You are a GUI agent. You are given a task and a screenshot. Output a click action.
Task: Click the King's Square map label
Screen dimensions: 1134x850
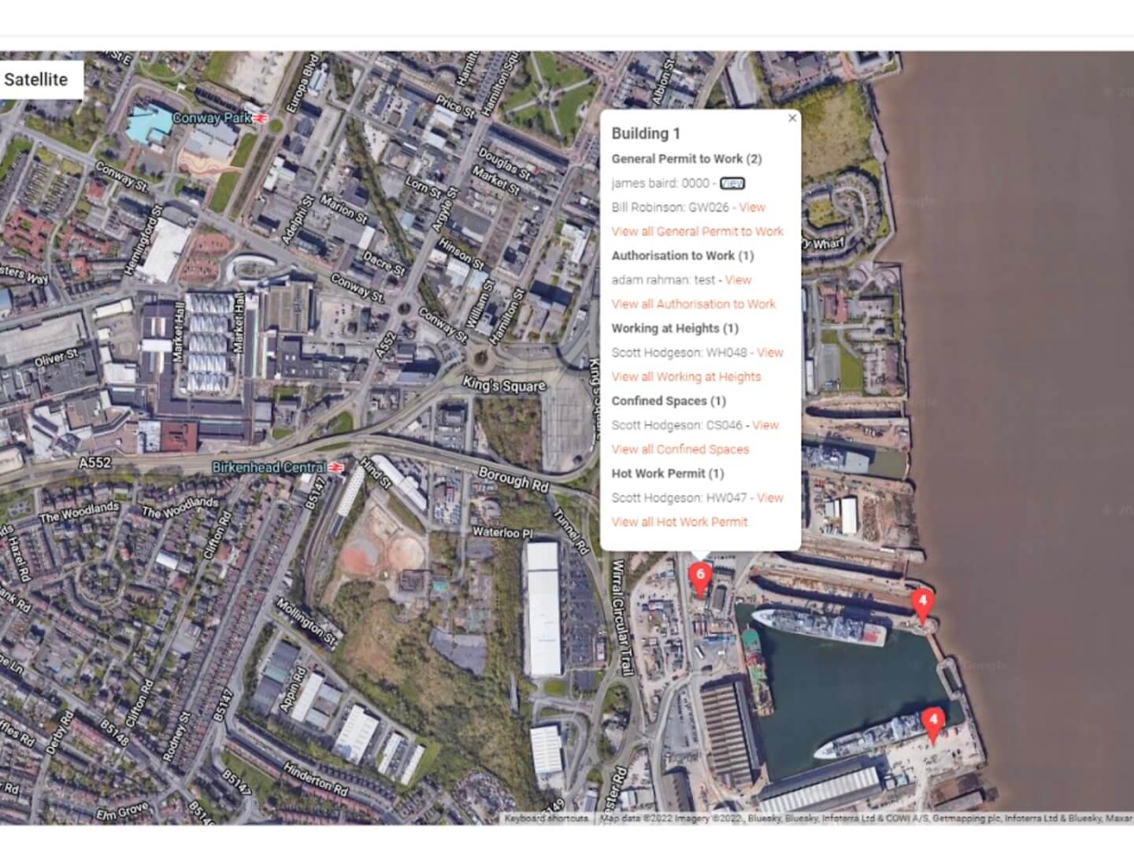click(504, 385)
